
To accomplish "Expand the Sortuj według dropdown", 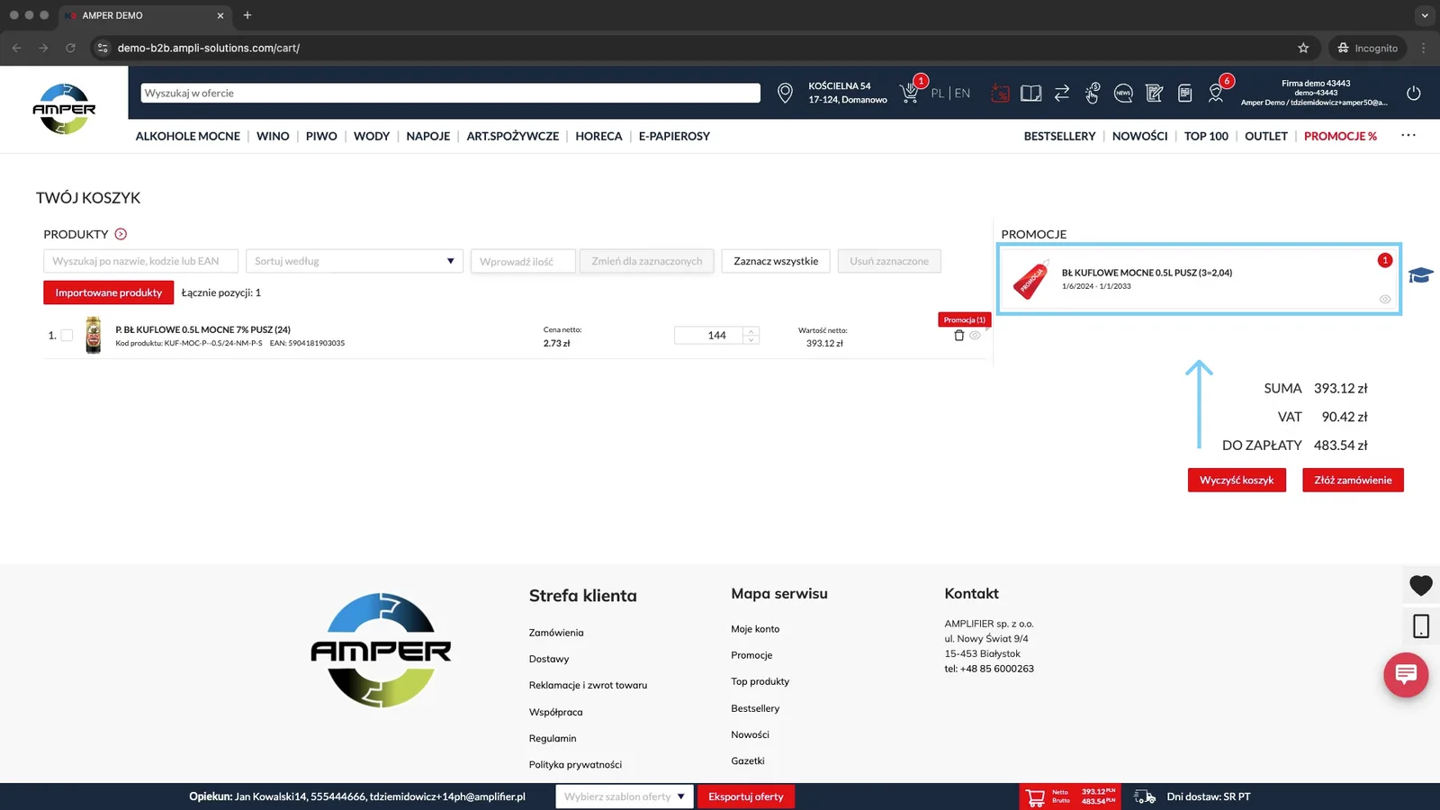I will [355, 261].
